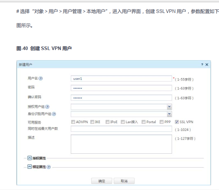219x190 pixels.
Task: Open the 授权用户组 dropdown list
Action: [x=169, y=107]
